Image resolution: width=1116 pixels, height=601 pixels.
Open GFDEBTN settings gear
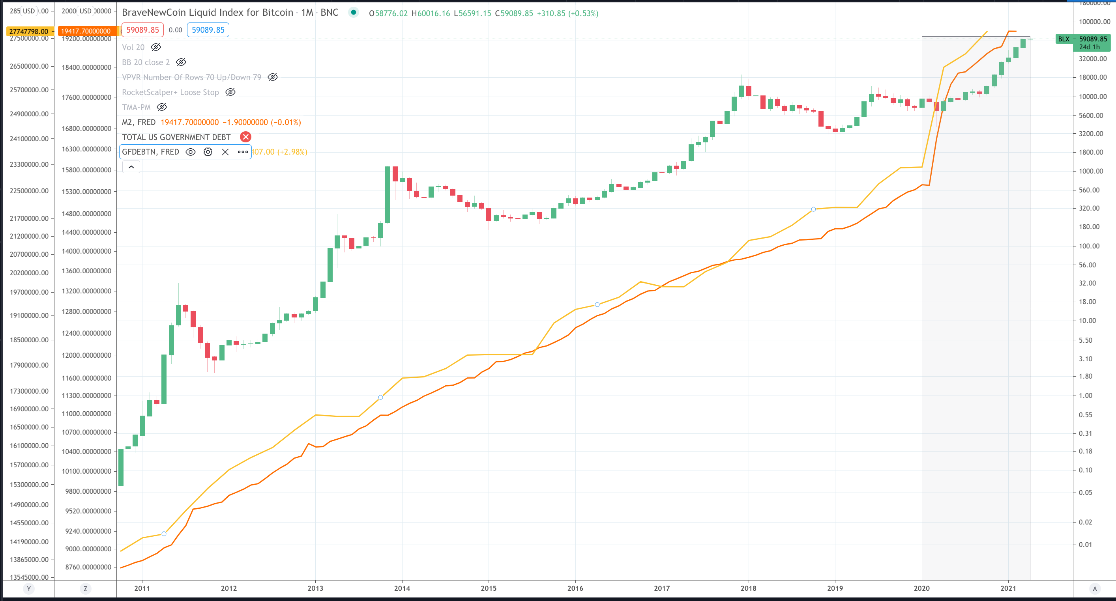[208, 152]
